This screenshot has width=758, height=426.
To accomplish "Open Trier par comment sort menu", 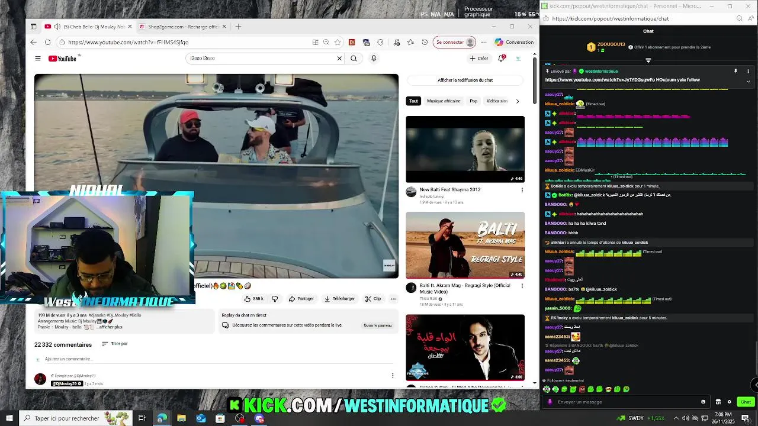I will (x=115, y=344).
